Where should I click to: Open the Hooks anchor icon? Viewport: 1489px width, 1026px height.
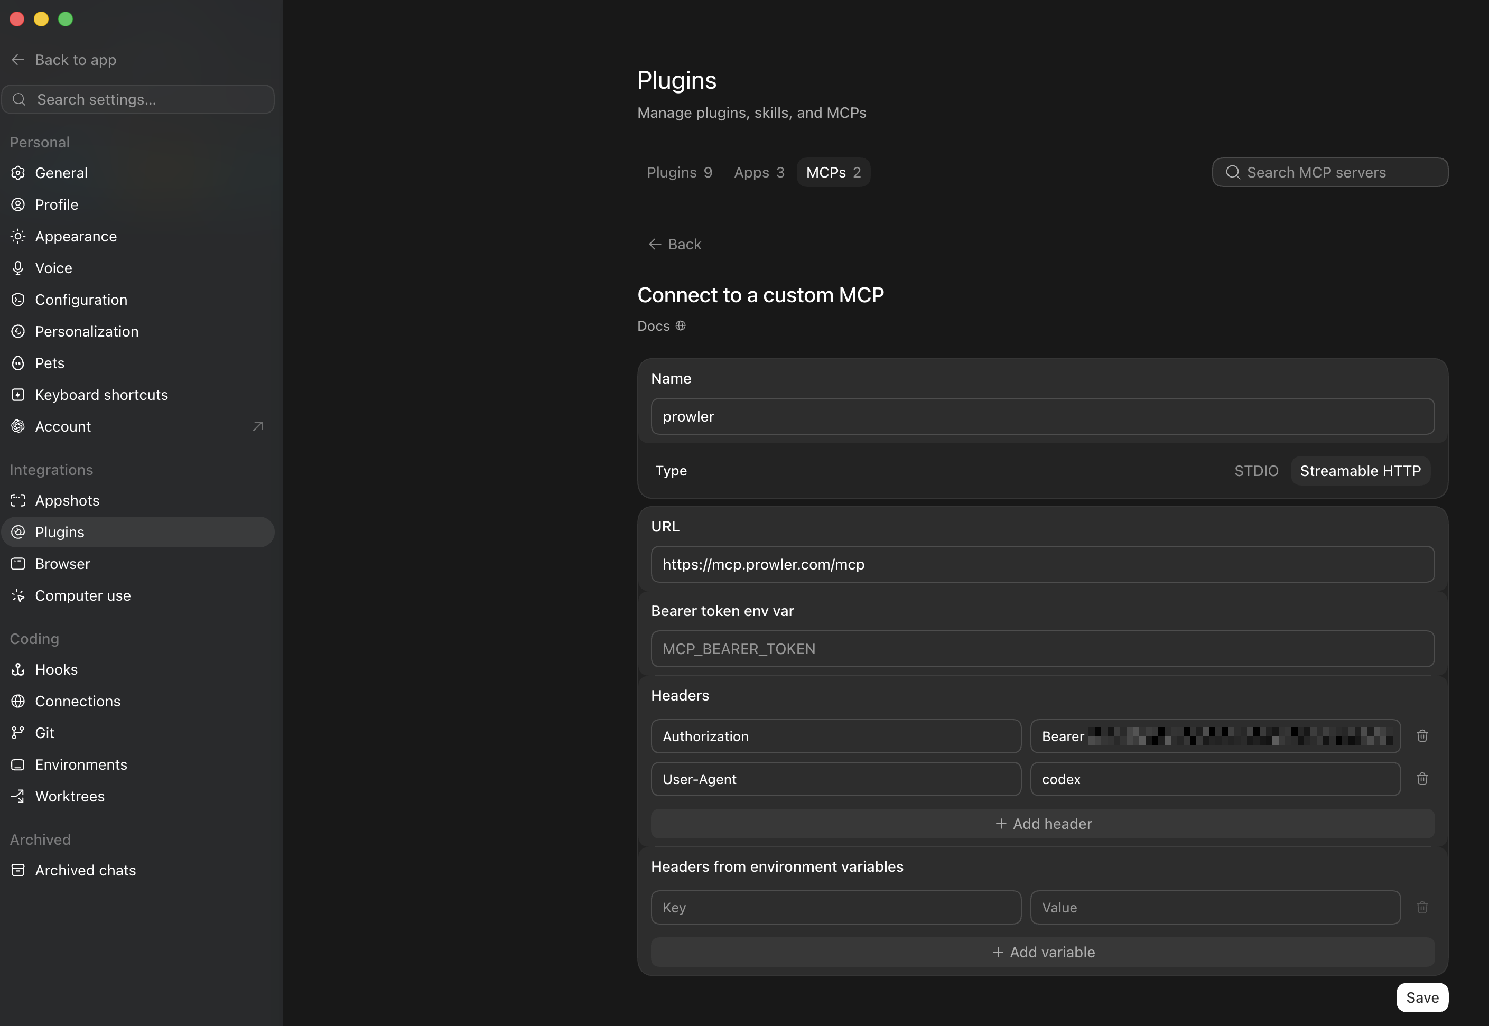18,669
